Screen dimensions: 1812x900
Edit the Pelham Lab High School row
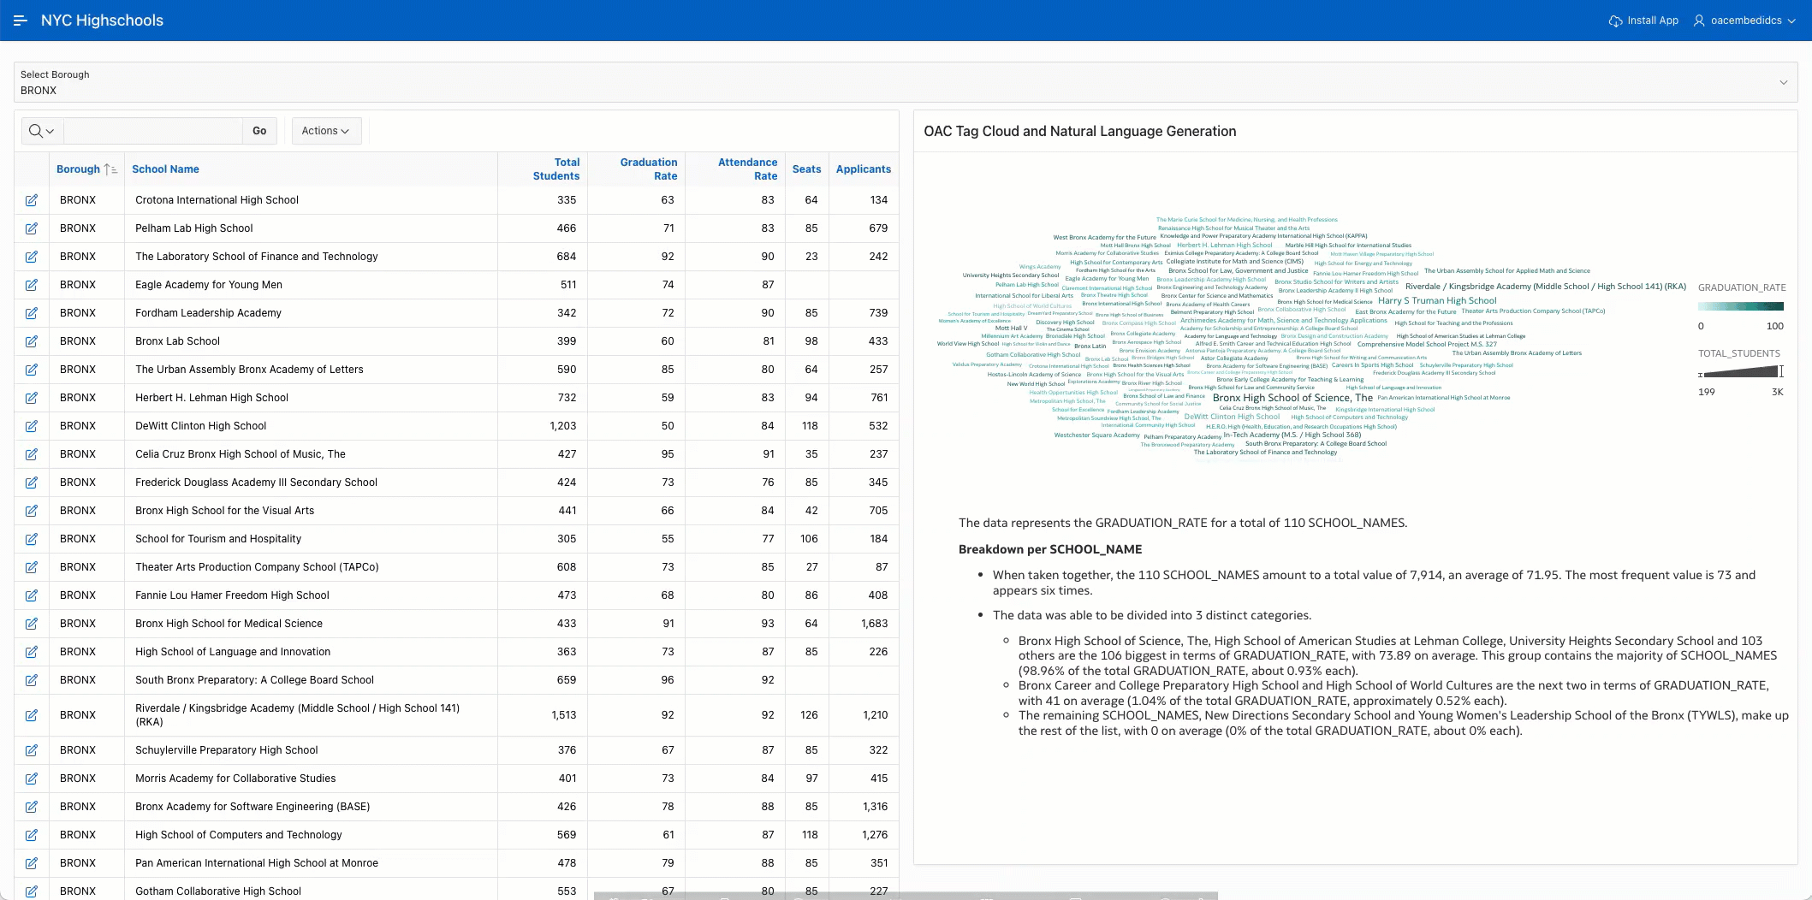click(32, 228)
